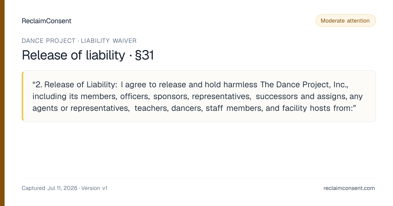393x206 pixels.
Task: Select the Moderate attention badge
Action: (346, 21)
